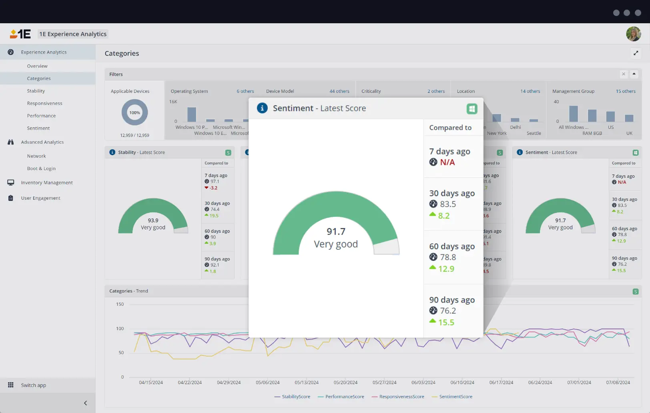Open the grid icon in the Sentiment dialog

pos(472,108)
